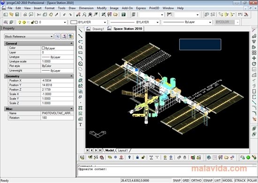258x183 pixels.
Task: Select the Arc draw tool
Action: coord(81,58)
